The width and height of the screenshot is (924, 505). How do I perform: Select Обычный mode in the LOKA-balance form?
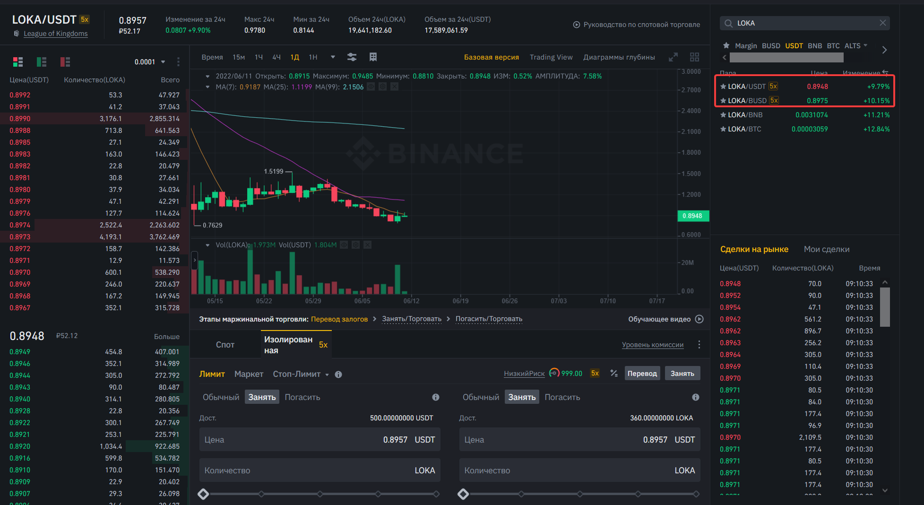click(x=481, y=397)
